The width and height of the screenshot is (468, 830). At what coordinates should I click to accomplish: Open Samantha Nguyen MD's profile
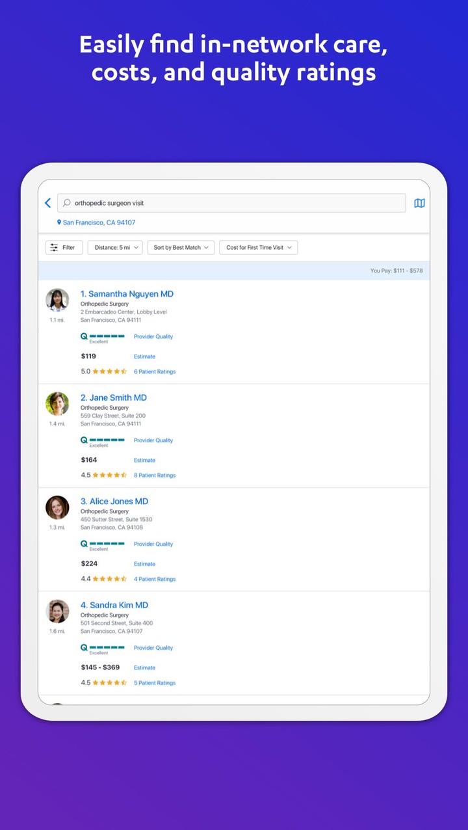pos(127,294)
